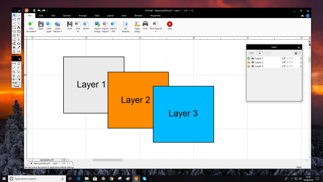Open the Layer 1 scale dropdown
This screenshot has width=323, height=182.
coord(292,59)
